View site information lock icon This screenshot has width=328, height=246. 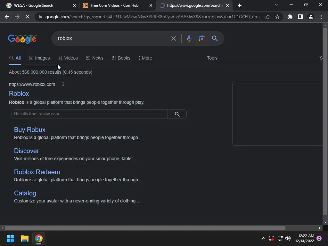(x=40, y=17)
